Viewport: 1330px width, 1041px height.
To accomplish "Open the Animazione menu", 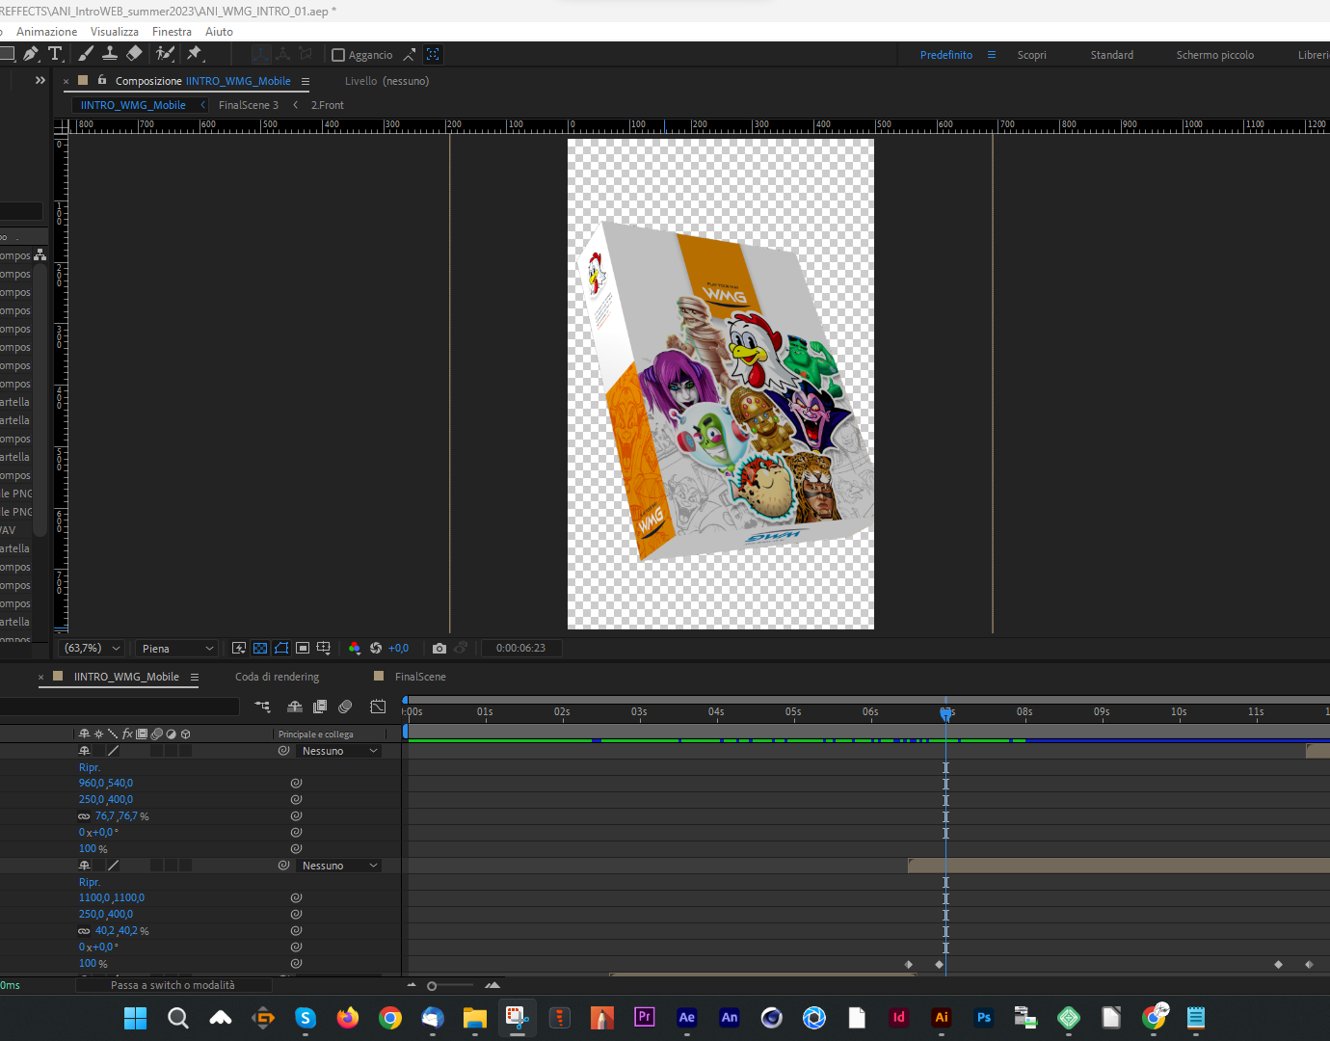I will click(46, 32).
